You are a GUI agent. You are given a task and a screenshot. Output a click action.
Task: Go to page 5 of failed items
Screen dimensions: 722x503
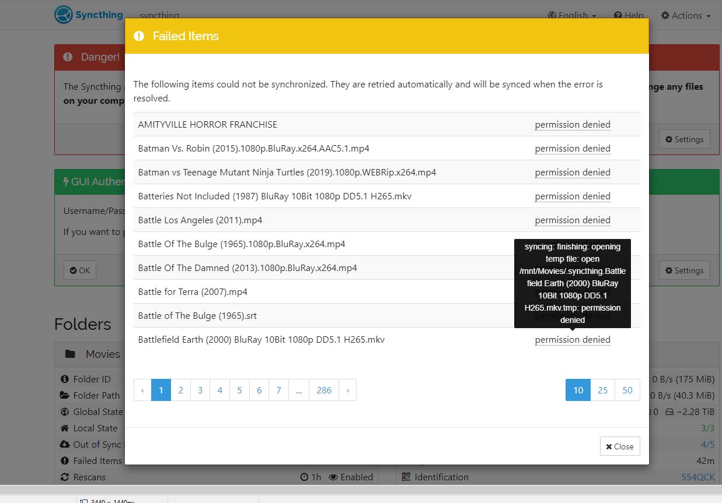(x=239, y=390)
